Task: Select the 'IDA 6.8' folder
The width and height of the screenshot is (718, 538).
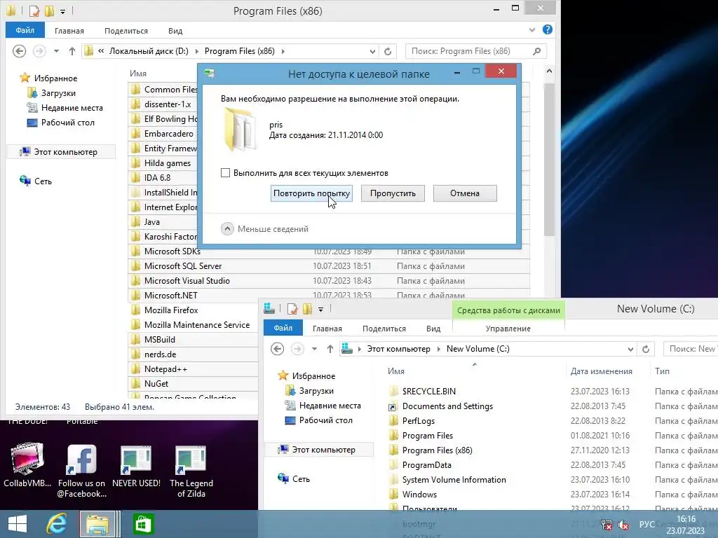Action: [x=157, y=177]
